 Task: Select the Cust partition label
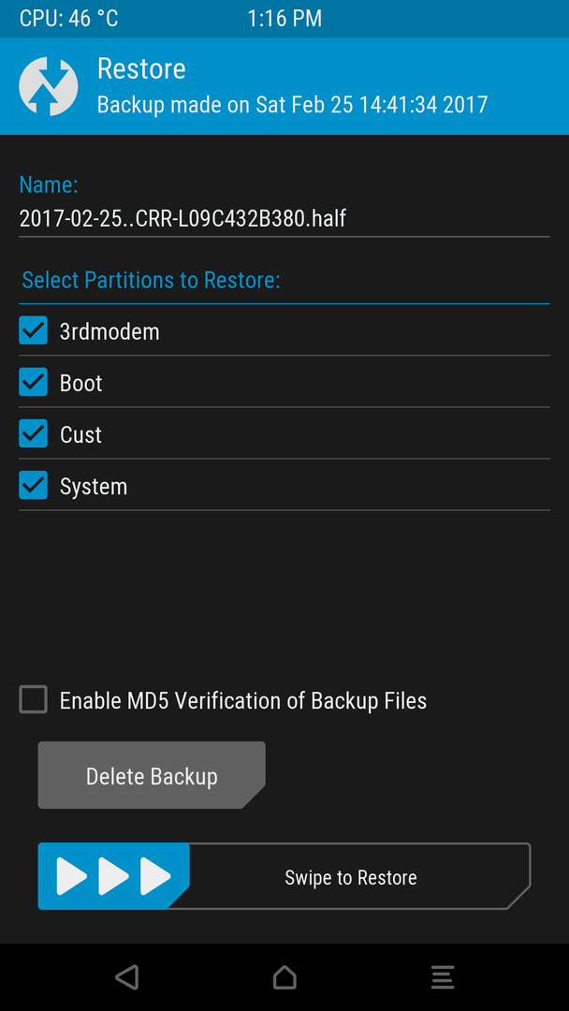click(80, 434)
